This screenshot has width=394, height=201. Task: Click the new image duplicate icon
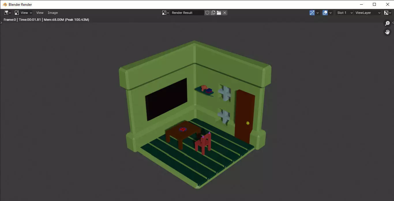[213, 13]
